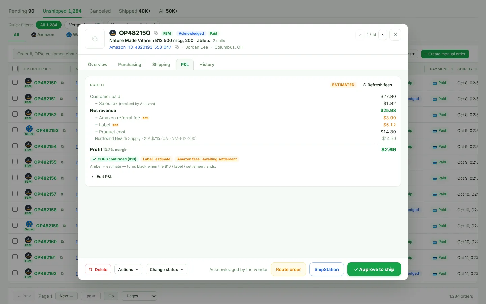Copy order number OP482159 in the list
This screenshot has height=304, width=486.
[x=64, y=226]
